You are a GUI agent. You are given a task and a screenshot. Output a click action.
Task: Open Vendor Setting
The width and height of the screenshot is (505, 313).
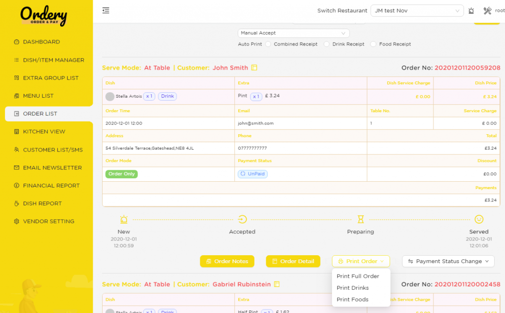click(x=49, y=222)
